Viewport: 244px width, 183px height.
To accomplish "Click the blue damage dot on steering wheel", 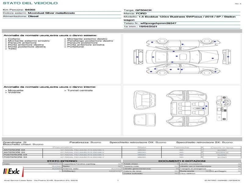I will (x=224, y=102).
